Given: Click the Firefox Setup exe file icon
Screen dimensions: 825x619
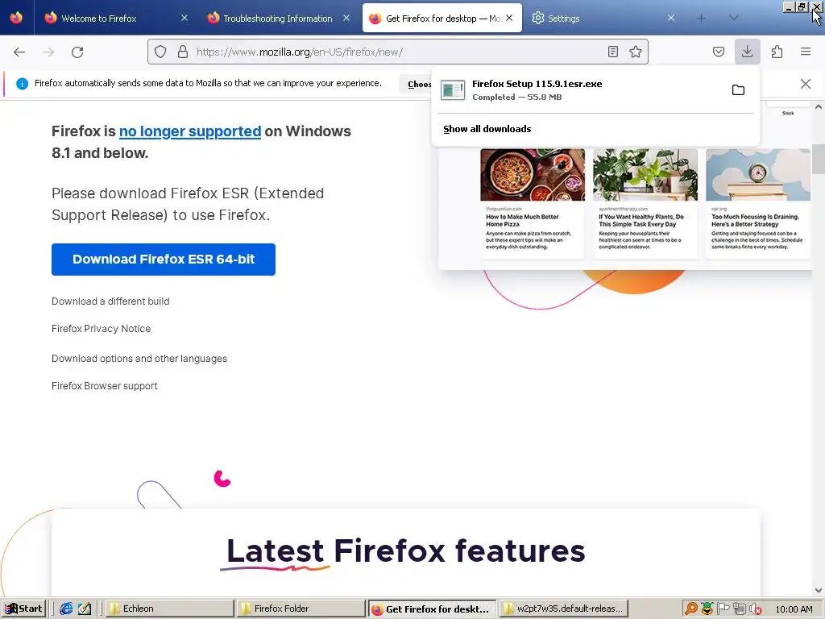Looking at the screenshot, I should pos(453,90).
